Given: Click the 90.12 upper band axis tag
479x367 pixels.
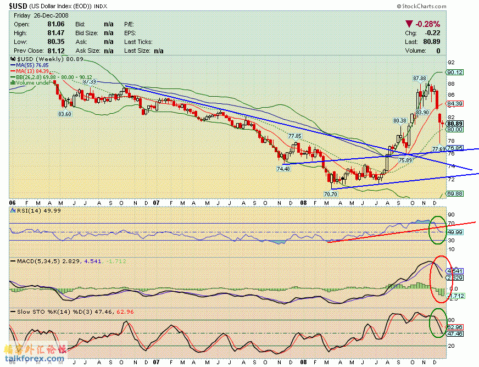Looking at the screenshot, I should coord(455,72).
